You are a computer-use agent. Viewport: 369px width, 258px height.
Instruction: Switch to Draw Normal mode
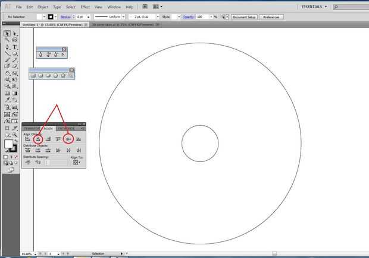(6, 163)
